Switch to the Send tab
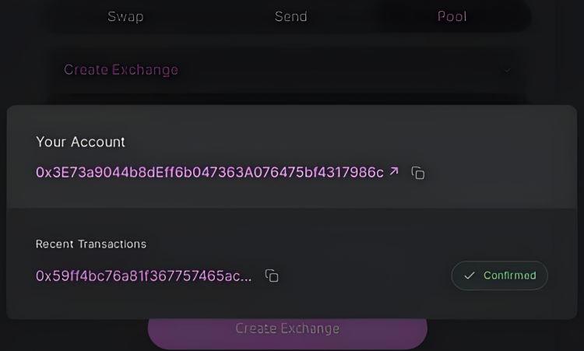This screenshot has height=351, width=584. click(290, 16)
